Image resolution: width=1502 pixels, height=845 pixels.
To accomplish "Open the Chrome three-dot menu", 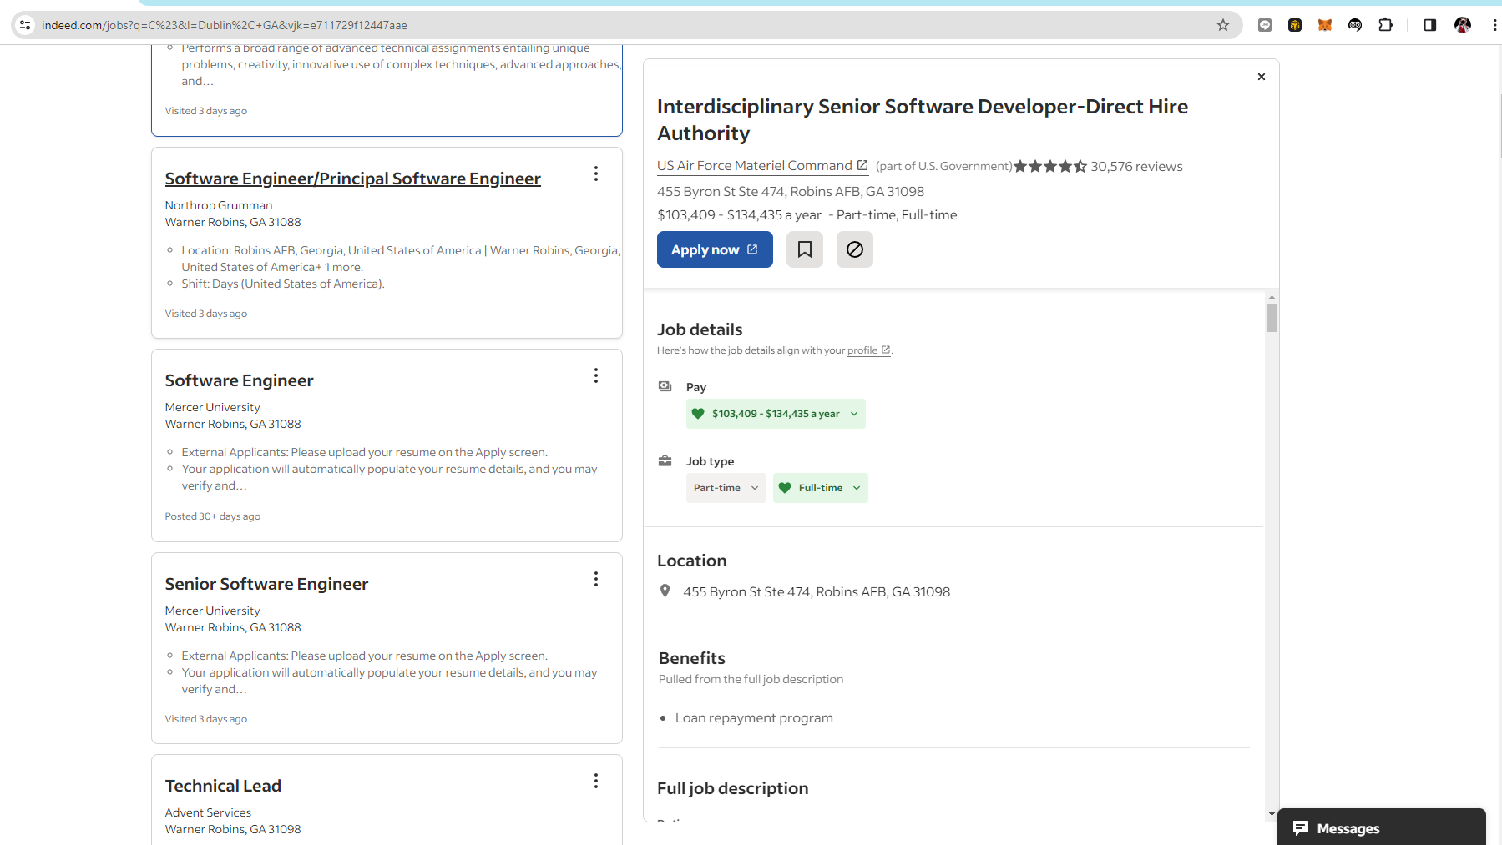I will tap(1494, 25).
